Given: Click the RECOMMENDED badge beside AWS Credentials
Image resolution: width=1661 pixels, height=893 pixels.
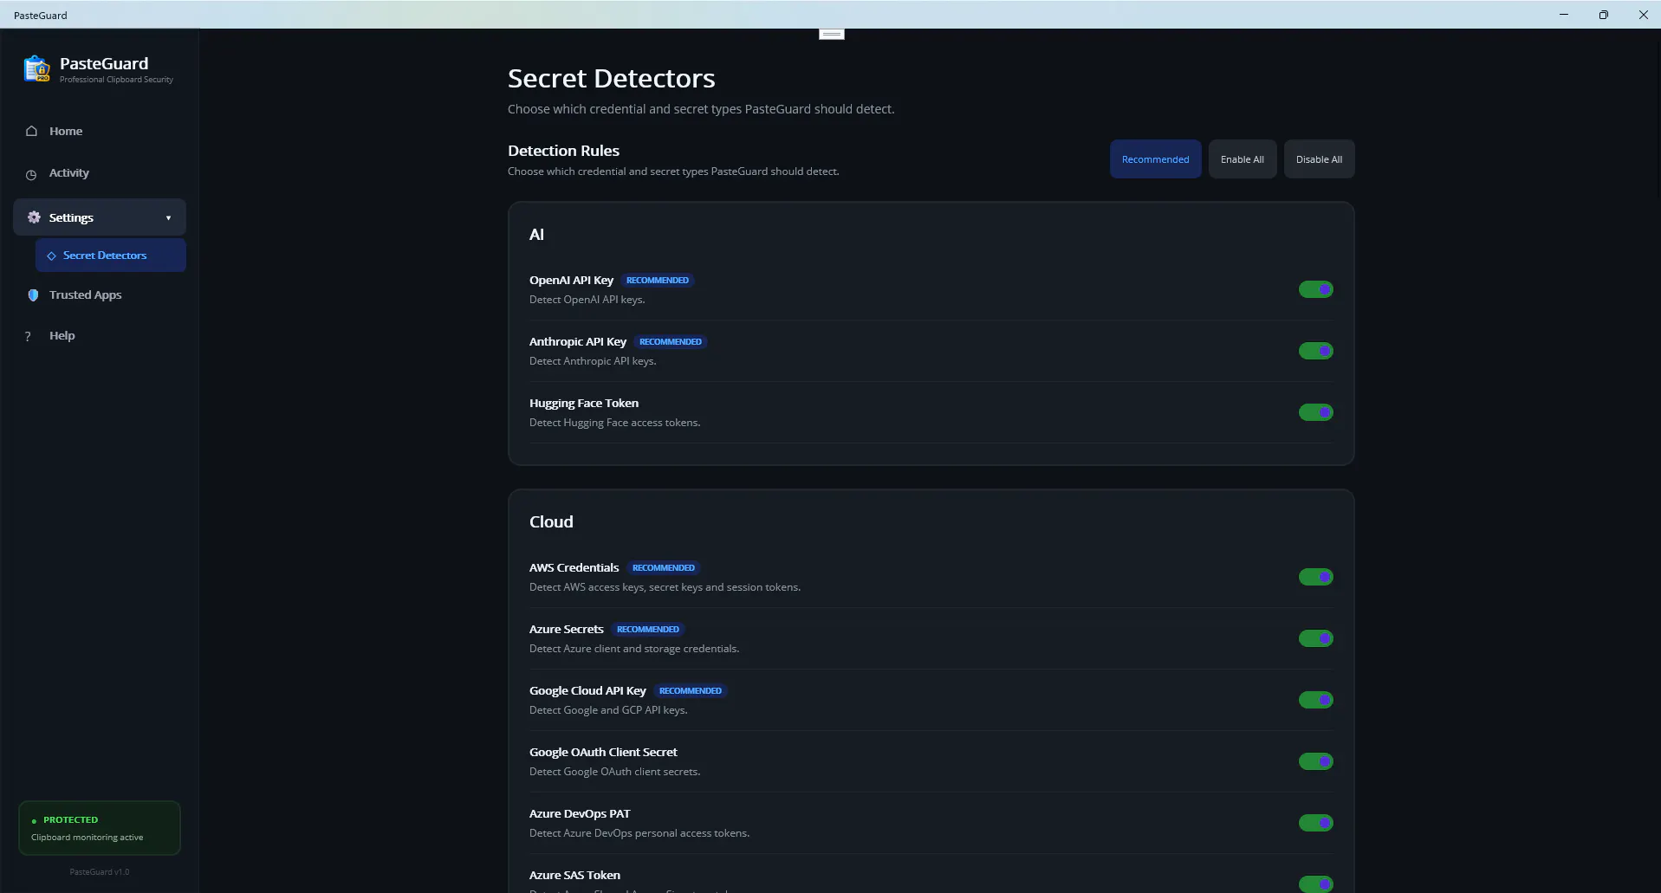Looking at the screenshot, I should pos(664,568).
